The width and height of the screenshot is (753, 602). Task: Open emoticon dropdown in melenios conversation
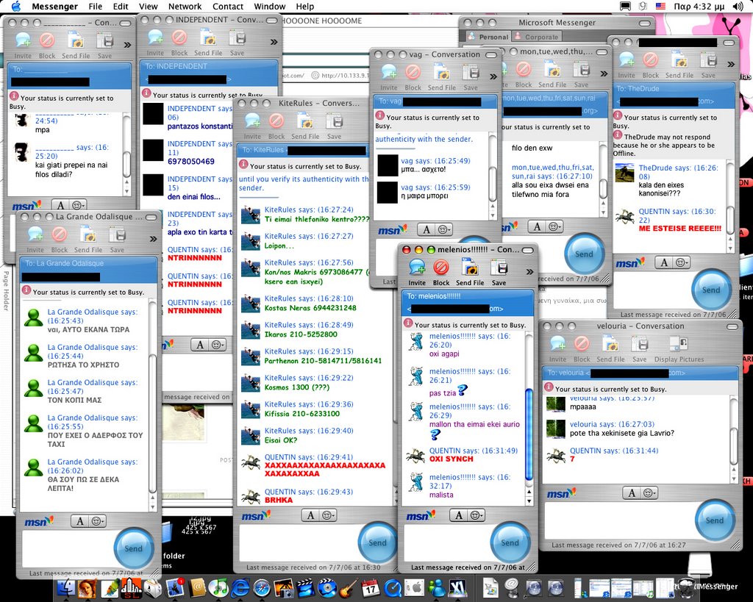click(477, 515)
